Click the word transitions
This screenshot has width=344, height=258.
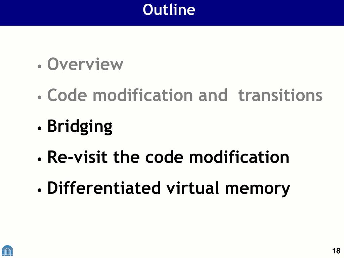[281, 95]
